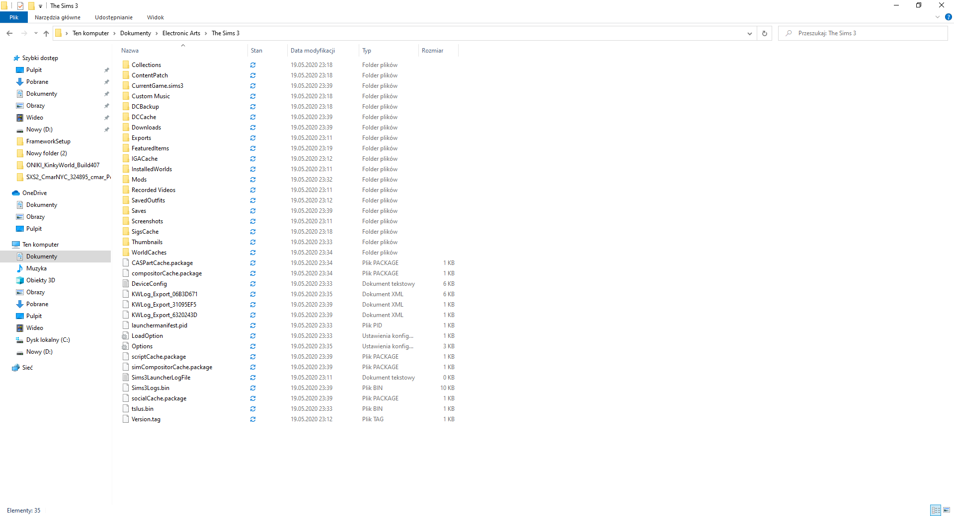Sort files by Rozmiar column header
The width and height of the screenshot is (954, 516).
(432, 51)
